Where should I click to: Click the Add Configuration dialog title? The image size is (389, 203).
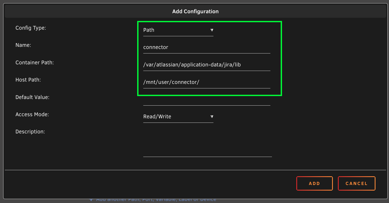[x=195, y=11]
